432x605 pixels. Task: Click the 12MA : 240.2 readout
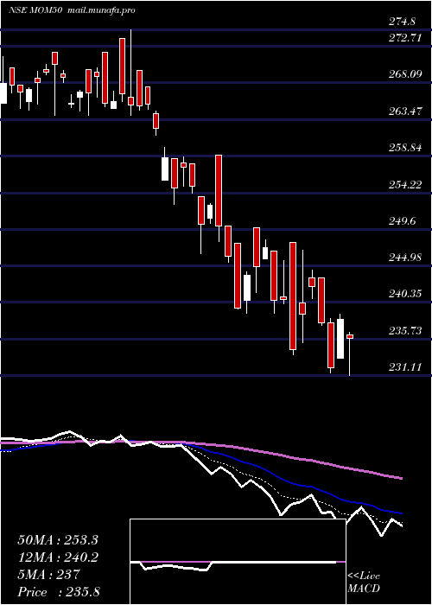tap(58, 557)
